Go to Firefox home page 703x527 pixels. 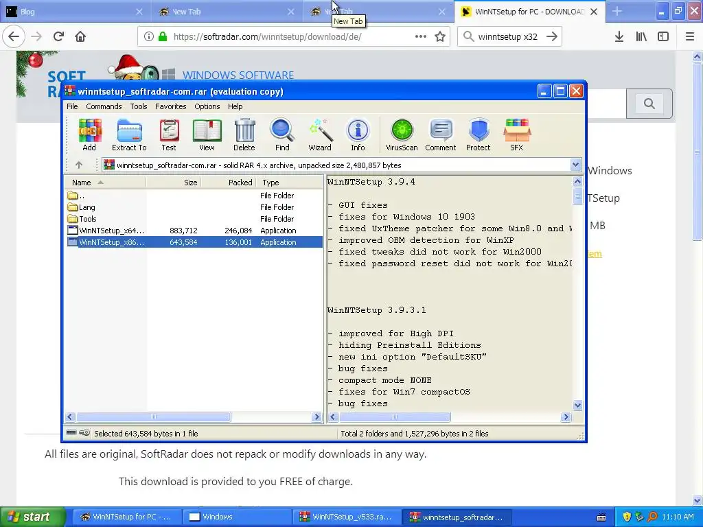80,36
